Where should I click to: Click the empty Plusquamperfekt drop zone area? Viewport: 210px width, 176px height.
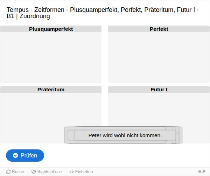(x=51, y=57)
